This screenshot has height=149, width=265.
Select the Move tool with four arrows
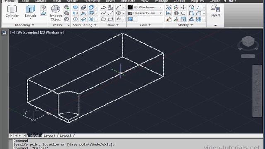tap(183, 7)
